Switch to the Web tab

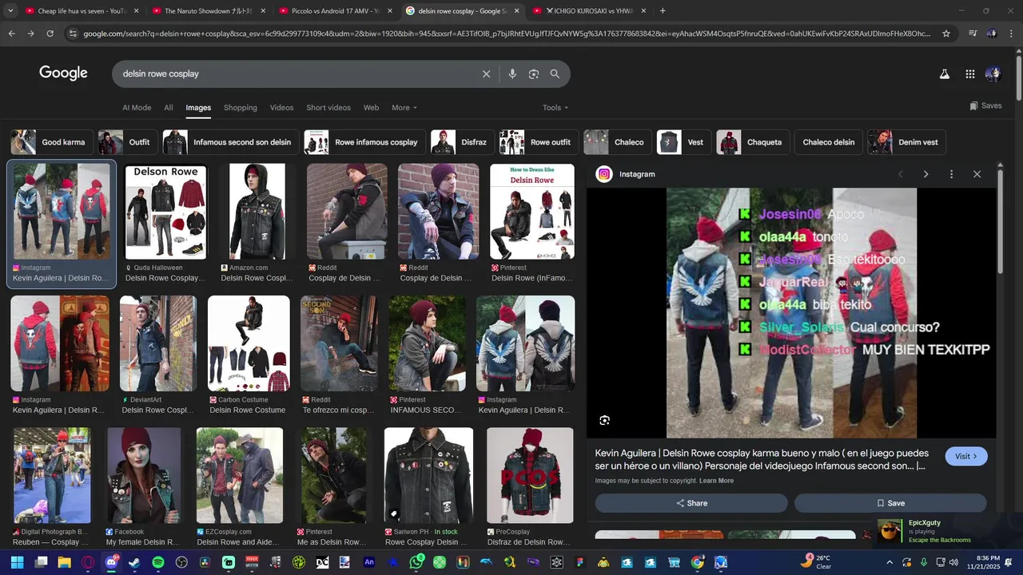point(371,108)
